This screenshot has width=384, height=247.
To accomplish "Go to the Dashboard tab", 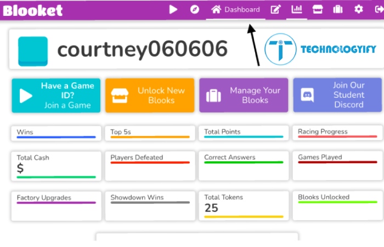I will 235,10.
